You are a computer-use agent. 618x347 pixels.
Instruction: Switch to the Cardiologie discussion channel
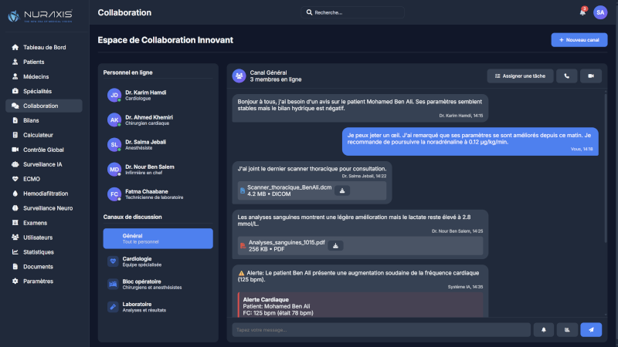[158, 261]
